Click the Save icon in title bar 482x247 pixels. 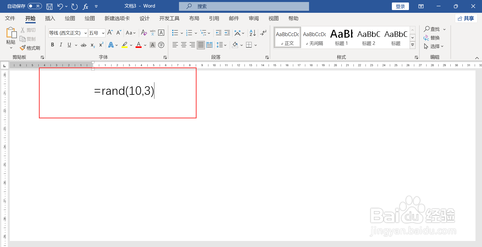click(49, 7)
